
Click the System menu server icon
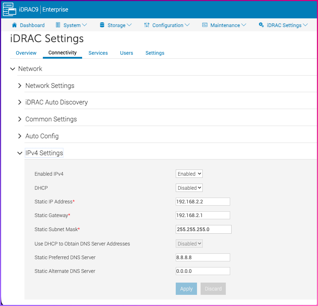click(58, 25)
